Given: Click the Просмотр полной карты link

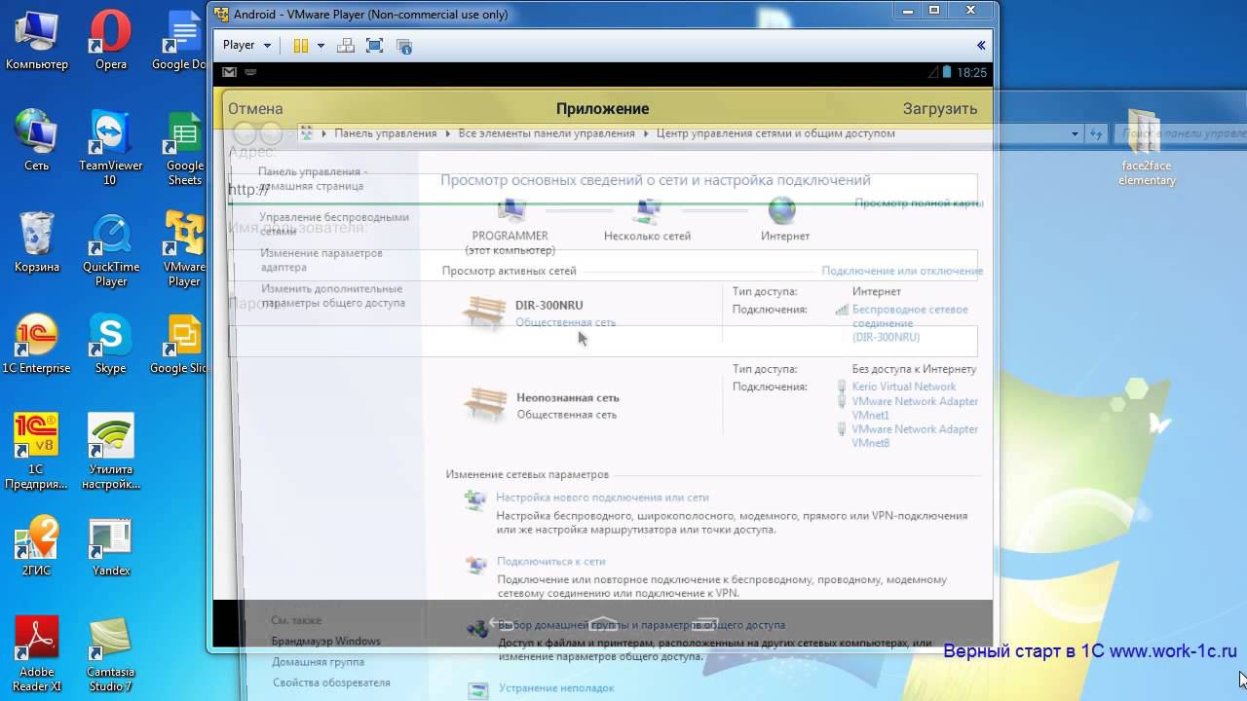Looking at the screenshot, I should click(919, 203).
